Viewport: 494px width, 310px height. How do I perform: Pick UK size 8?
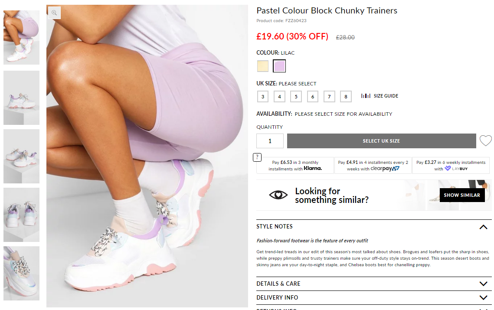click(346, 97)
